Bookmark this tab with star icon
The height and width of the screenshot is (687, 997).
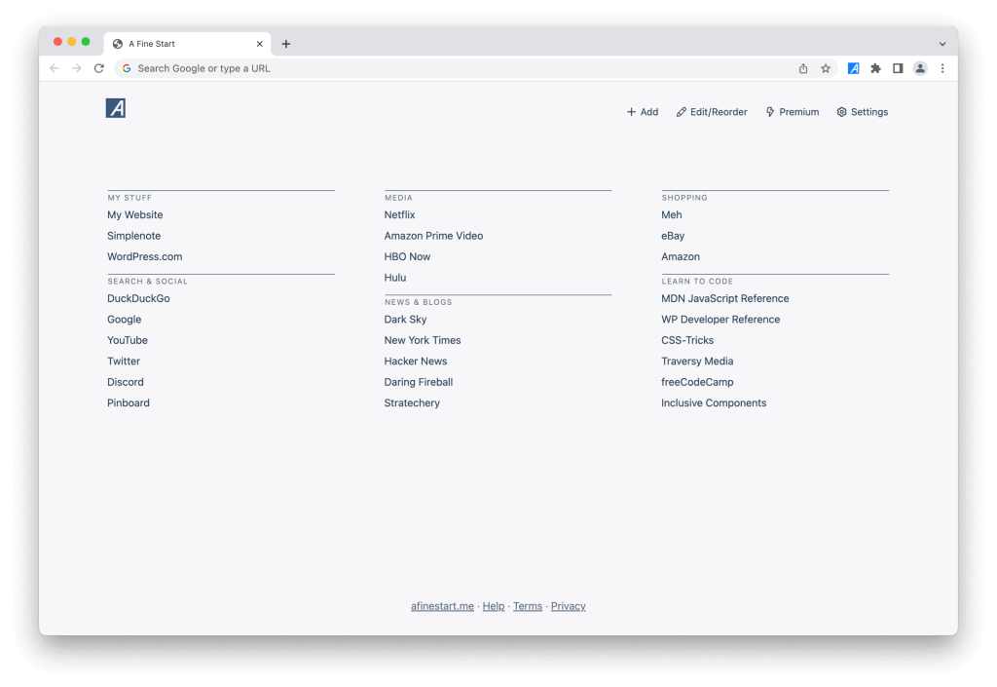(826, 68)
